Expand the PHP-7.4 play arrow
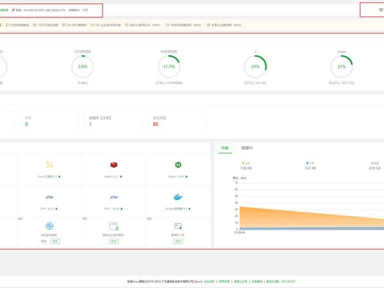384x288 pixels. 122,209
